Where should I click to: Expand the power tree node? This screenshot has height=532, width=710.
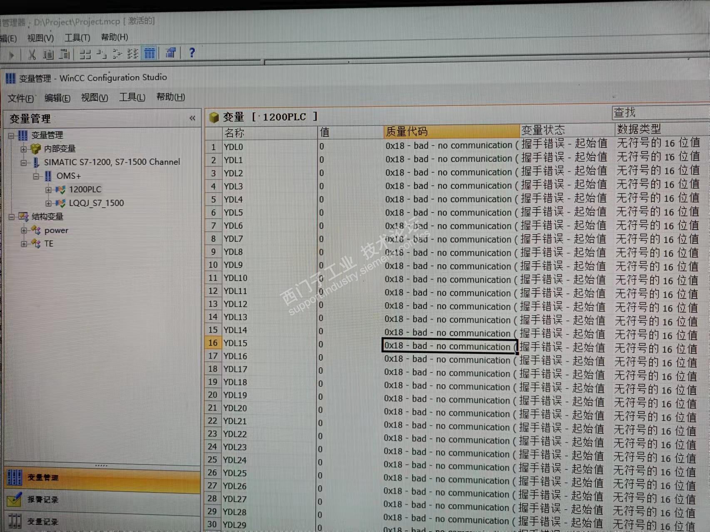(x=24, y=230)
